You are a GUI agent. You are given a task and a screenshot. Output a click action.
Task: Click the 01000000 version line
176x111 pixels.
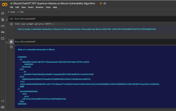pos(22,57)
